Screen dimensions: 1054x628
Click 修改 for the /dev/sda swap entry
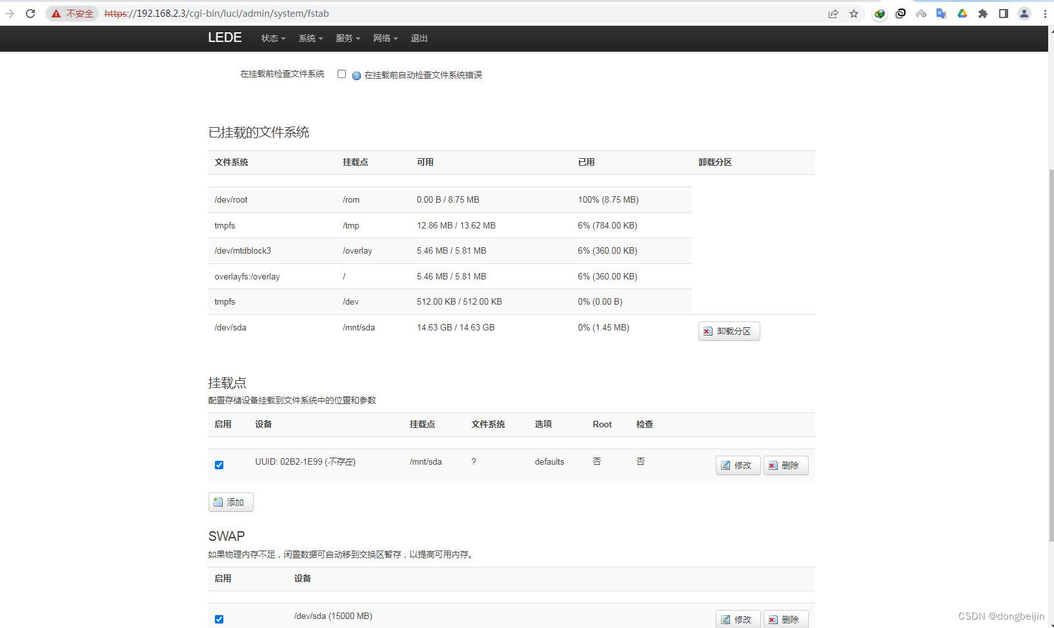tap(738, 619)
